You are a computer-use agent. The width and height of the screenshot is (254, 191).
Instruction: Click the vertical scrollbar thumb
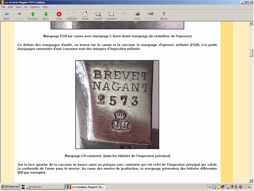click(251, 53)
